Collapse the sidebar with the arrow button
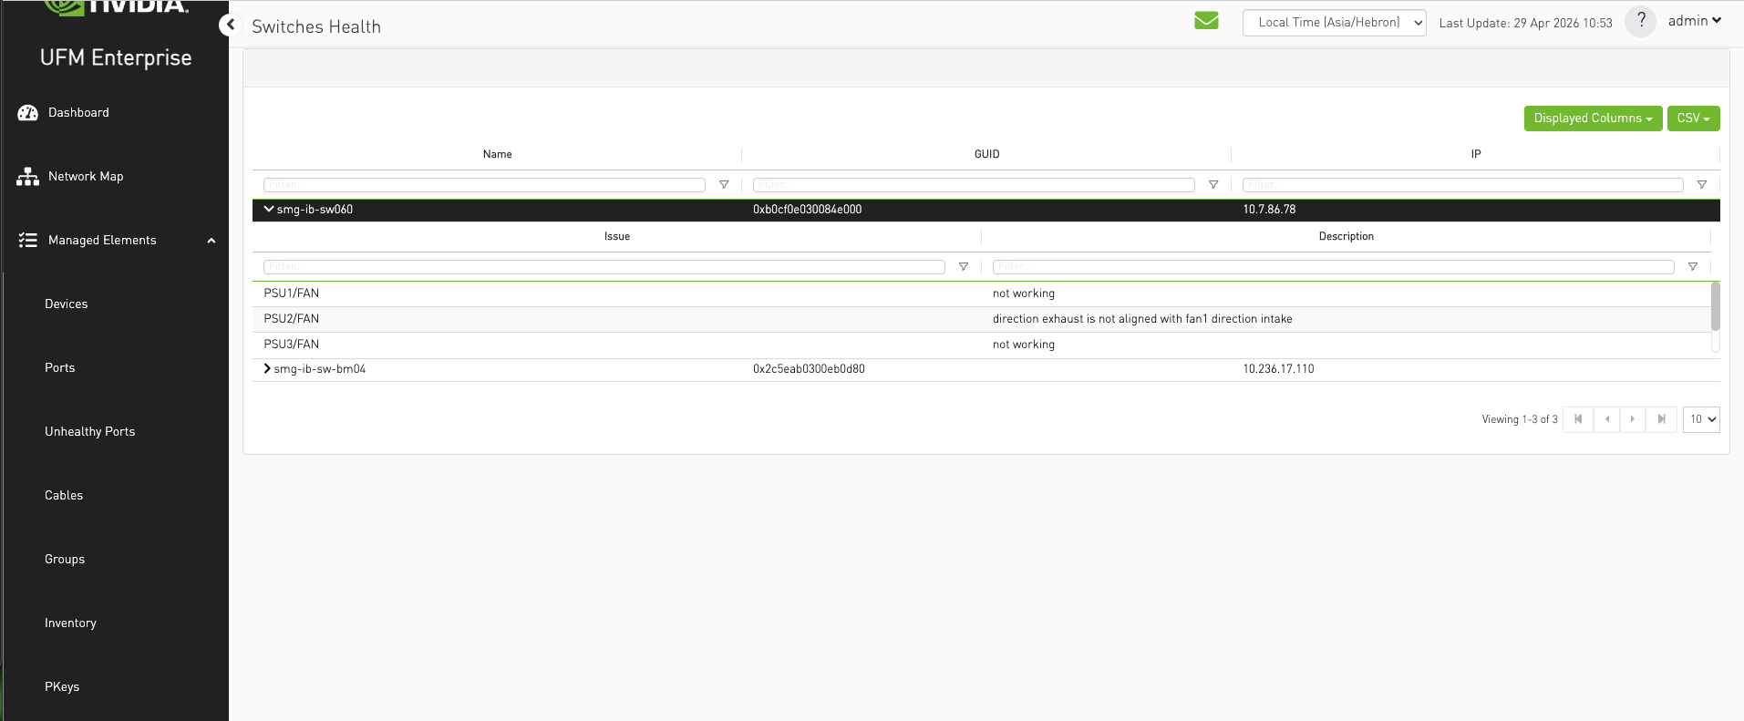The width and height of the screenshot is (1744, 721). click(x=231, y=25)
